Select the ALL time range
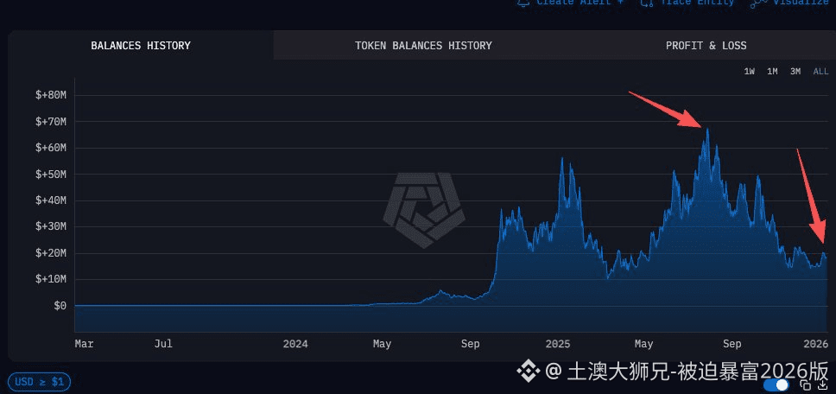This screenshot has width=836, height=394. [820, 72]
